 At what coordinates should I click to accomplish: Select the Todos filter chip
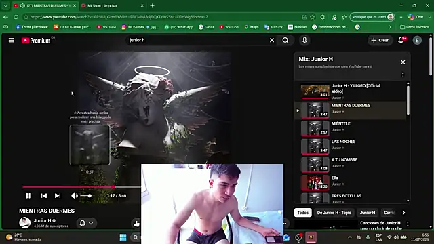[303, 213]
